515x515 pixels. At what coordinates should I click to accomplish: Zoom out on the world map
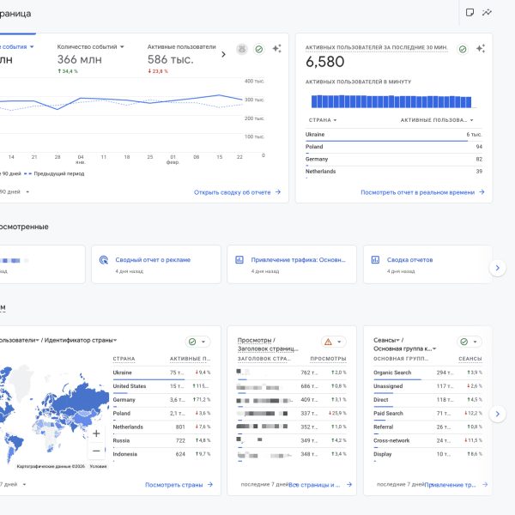point(96,451)
